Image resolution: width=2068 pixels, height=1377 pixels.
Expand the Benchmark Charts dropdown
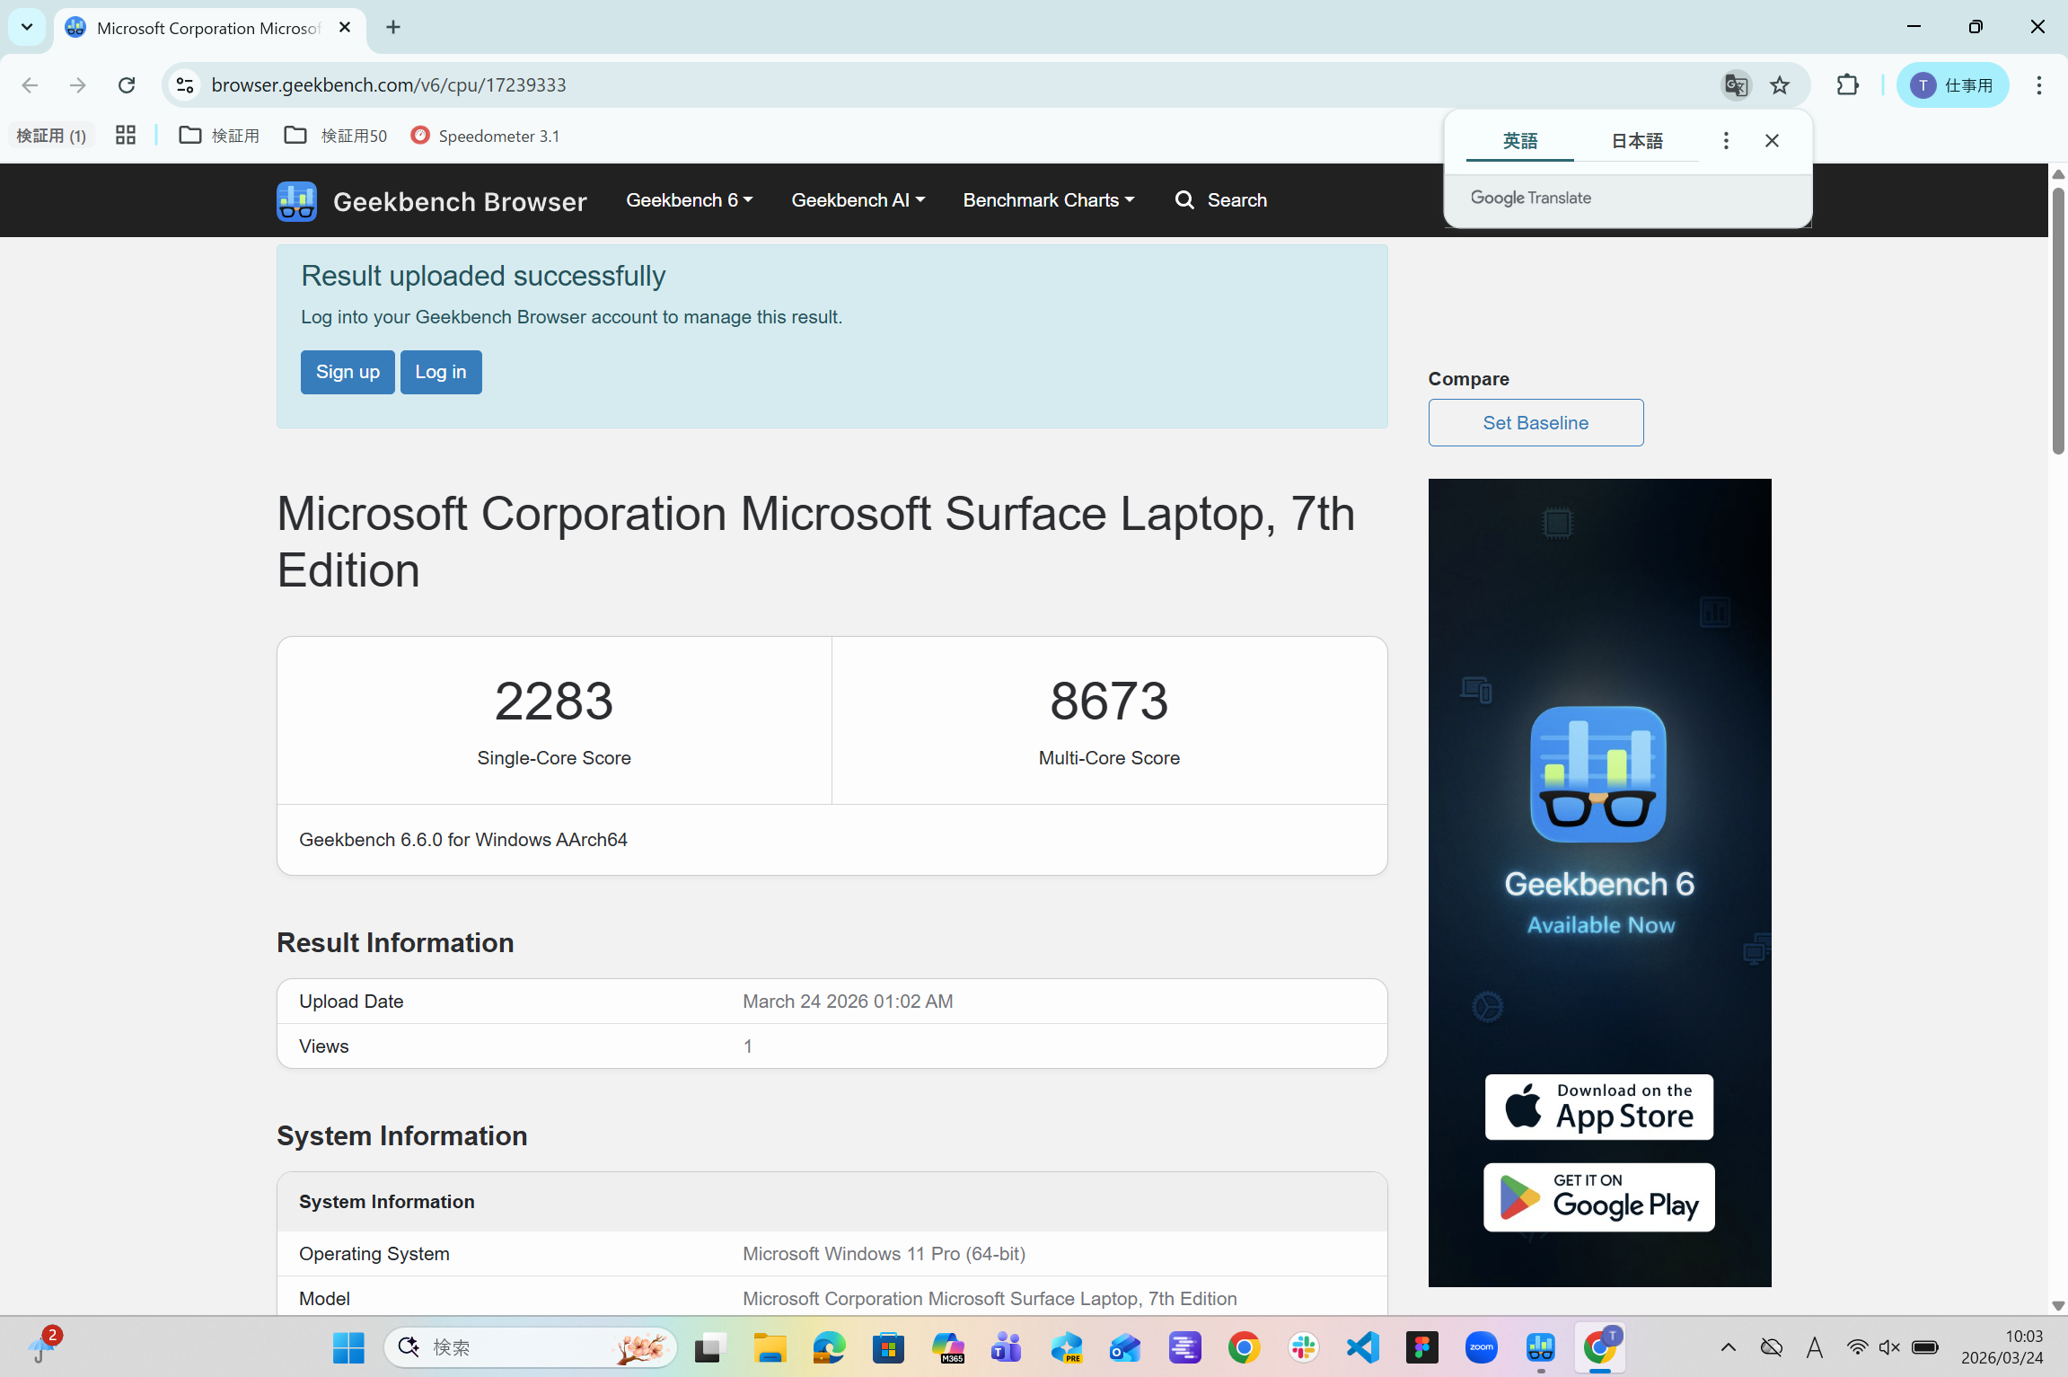coord(1048,200)
